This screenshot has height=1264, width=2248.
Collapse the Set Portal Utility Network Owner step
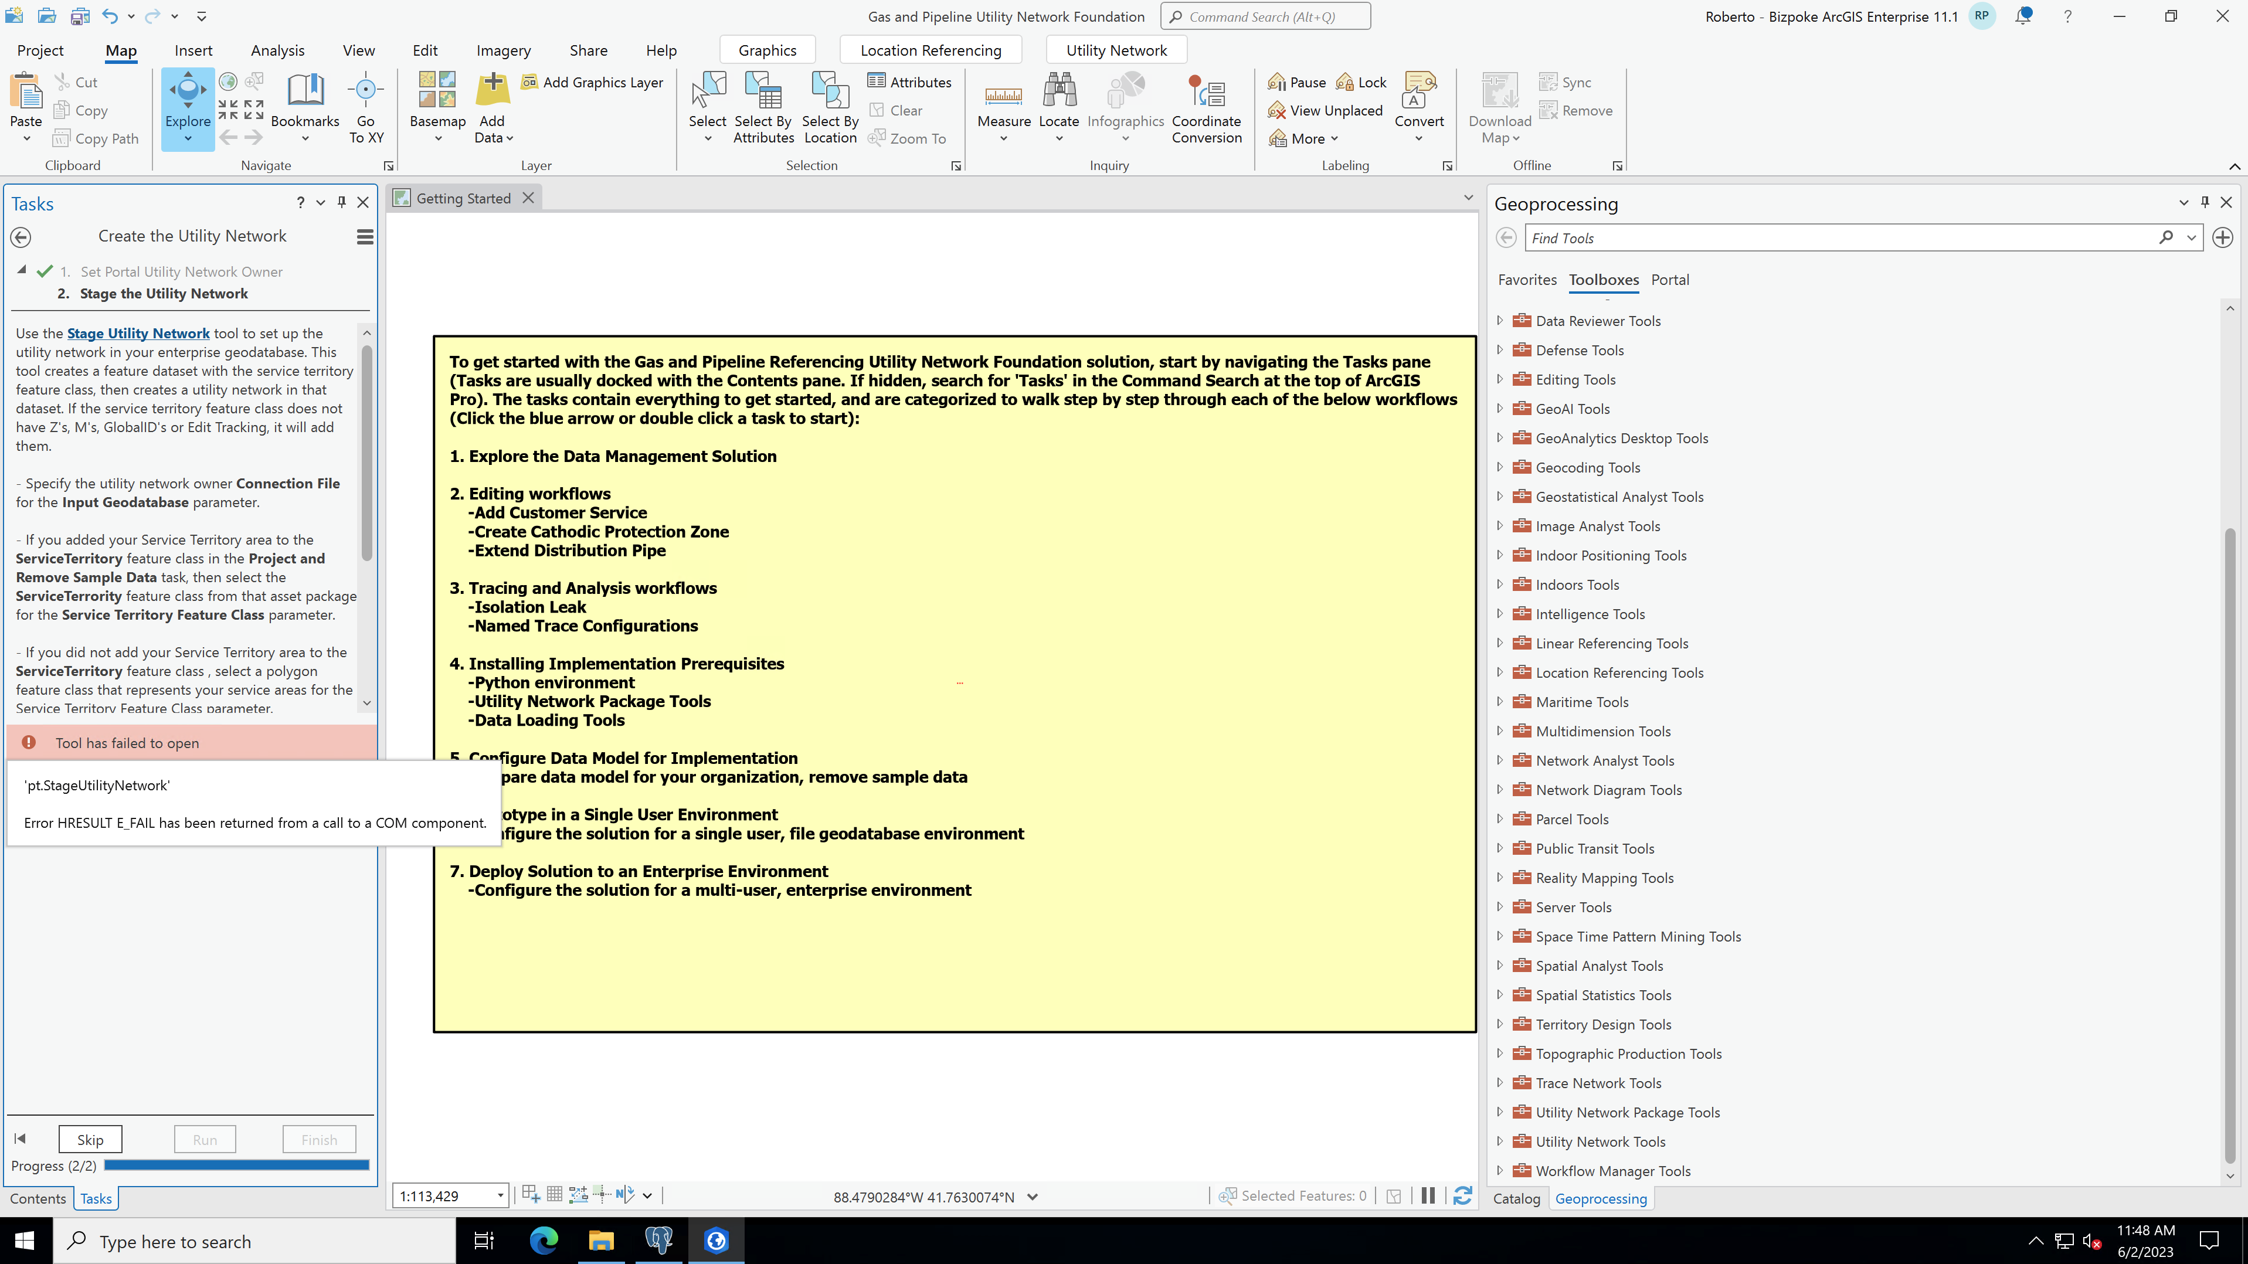tap(22, 270)
